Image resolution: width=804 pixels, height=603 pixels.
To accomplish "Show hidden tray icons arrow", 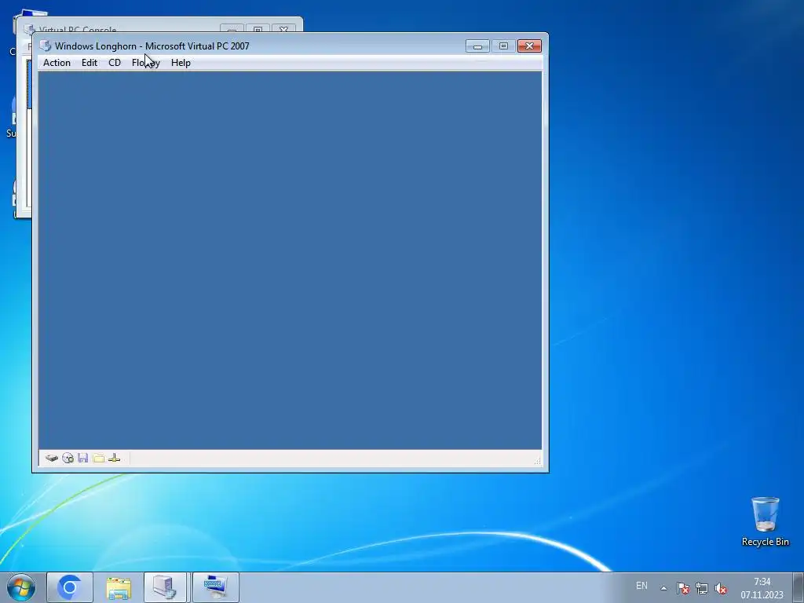I will click(663, 588).
